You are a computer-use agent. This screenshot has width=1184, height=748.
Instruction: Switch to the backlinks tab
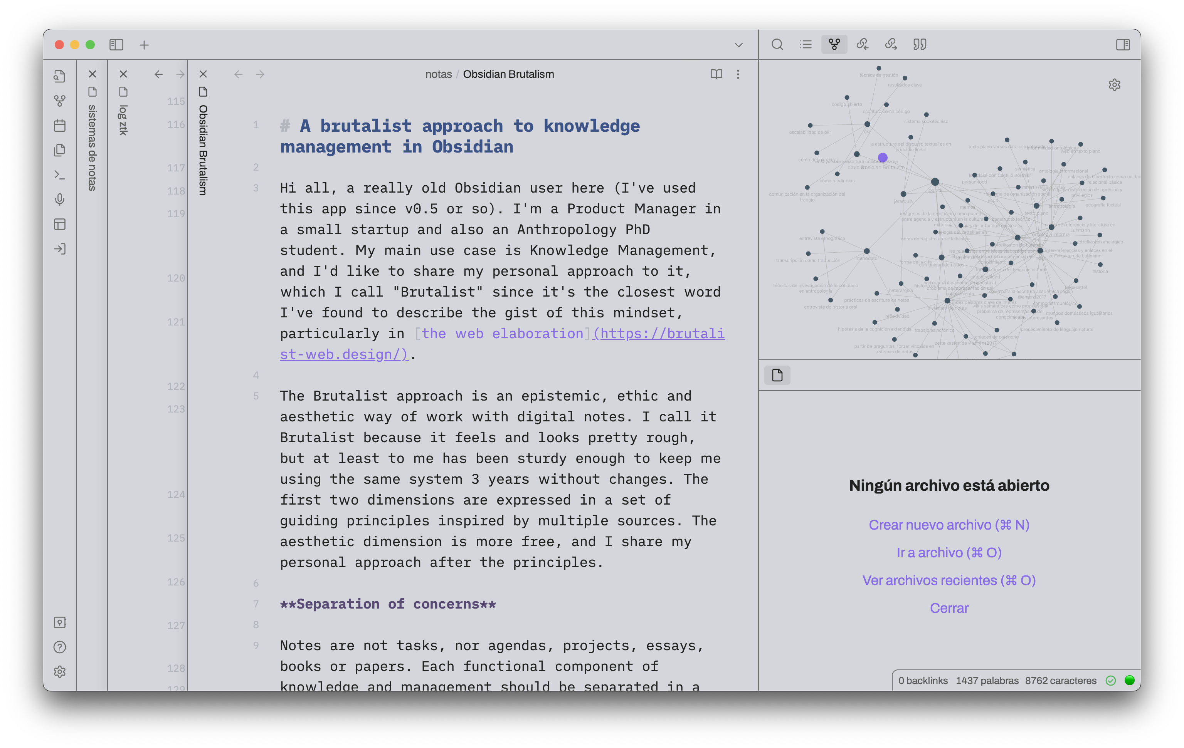(863, 44)
